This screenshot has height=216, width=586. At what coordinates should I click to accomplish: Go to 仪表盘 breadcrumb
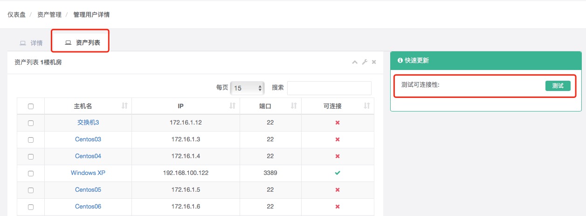pos(16,14)
